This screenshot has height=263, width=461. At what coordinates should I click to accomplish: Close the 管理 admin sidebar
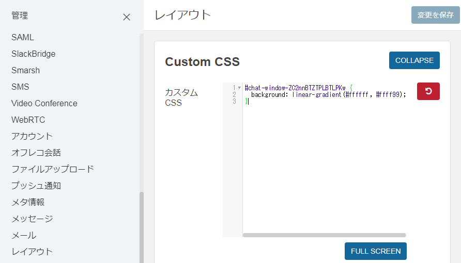point(127,17)
